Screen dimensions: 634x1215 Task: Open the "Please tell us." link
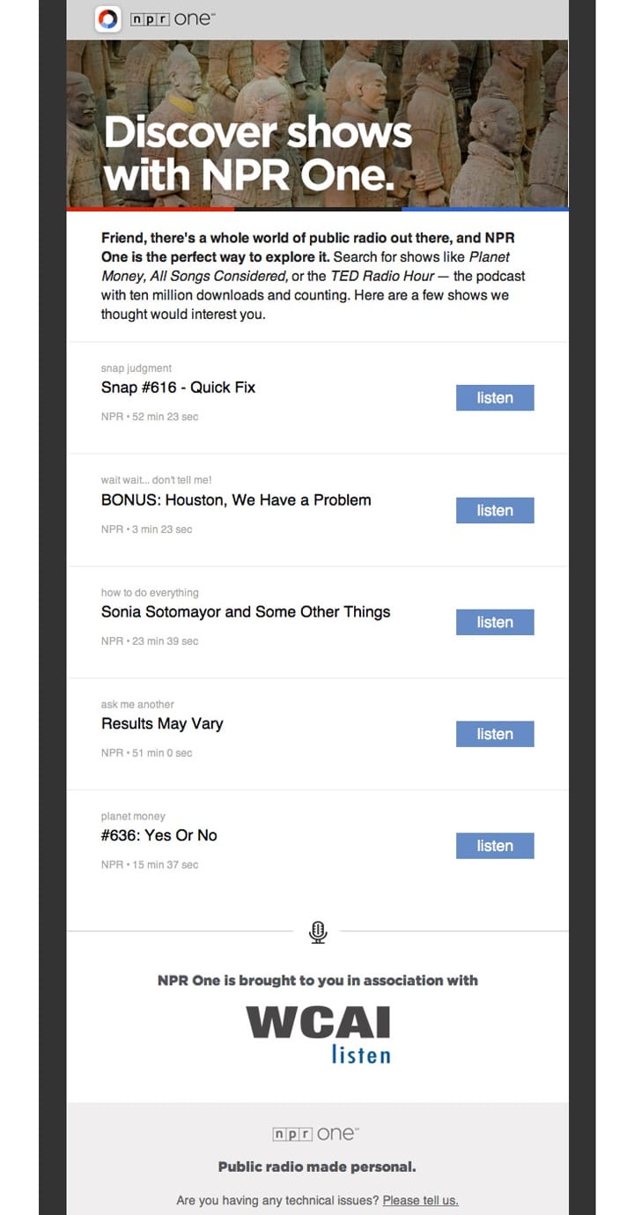[x=420, y=1200]
